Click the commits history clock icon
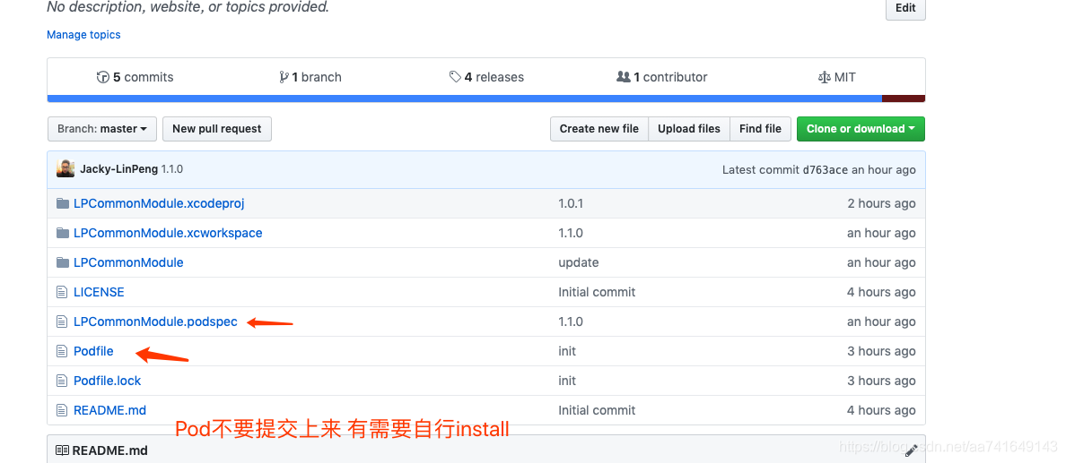Viewport: 1066px width, 463px height. [103, 77]
